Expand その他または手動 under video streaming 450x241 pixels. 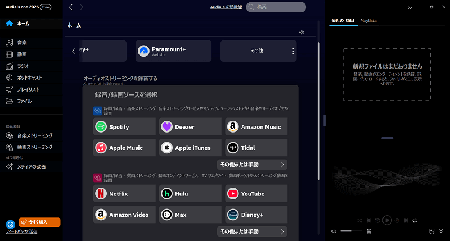point(251,231)
